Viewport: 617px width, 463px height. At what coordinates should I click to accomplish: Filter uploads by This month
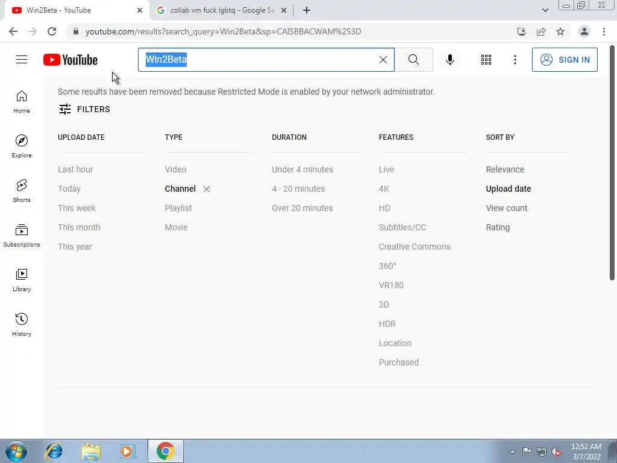coord(79,227)
